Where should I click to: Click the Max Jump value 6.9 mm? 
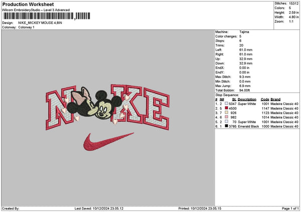(x=245, y=86)
